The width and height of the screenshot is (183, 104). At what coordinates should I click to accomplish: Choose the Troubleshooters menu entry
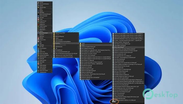[45, 72]
